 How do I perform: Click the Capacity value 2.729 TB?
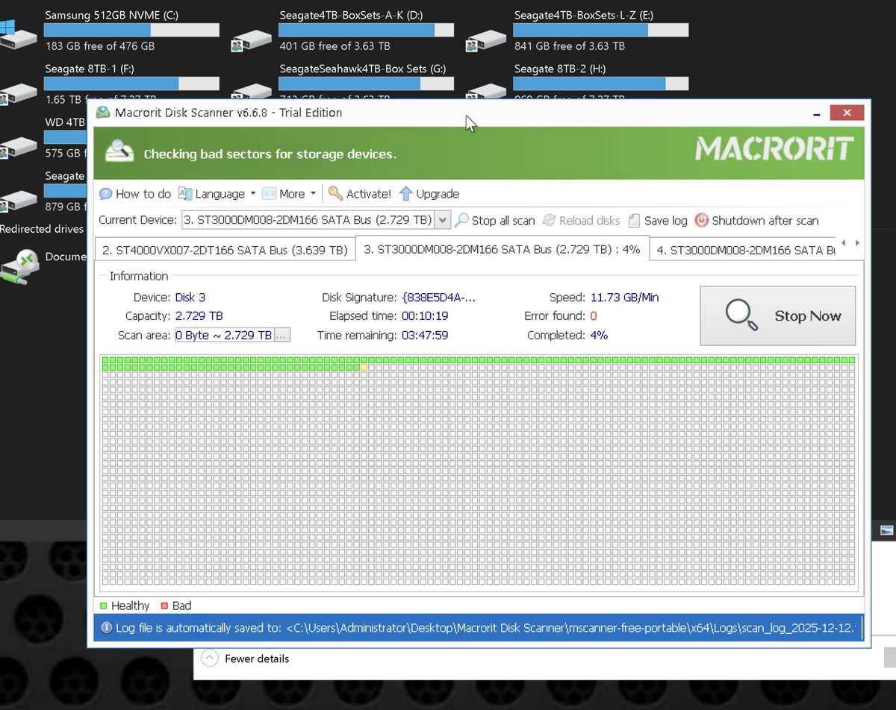pyautogui.click(x=199, y=316)
